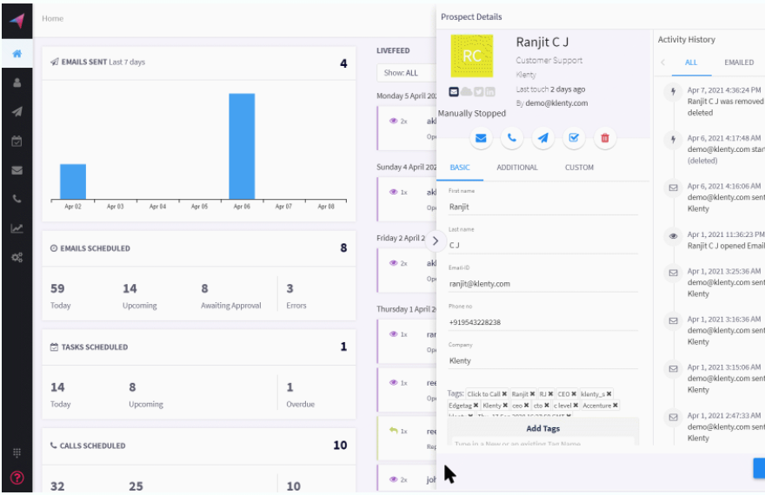Click the blue email icon under prospect name
The width and height of the screenshot is (765, 495).
[481, 137]
